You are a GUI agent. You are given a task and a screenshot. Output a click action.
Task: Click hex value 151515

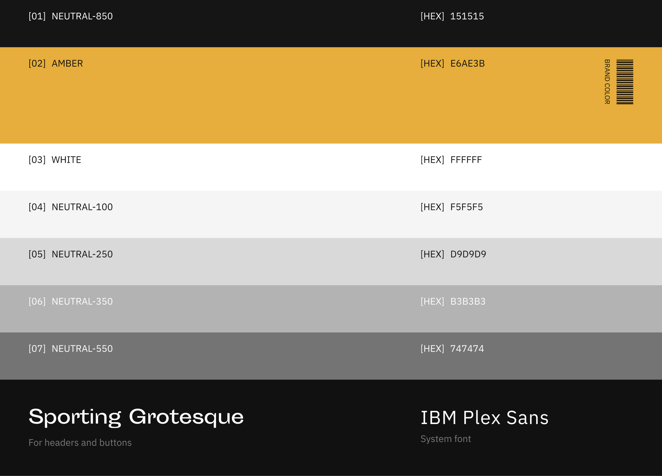click(467, 16)
